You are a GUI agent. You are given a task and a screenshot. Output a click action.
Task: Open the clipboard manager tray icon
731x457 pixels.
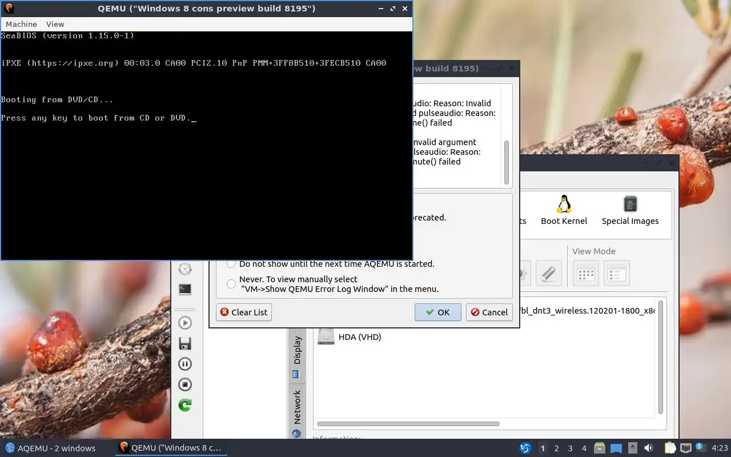pos(670,448)
